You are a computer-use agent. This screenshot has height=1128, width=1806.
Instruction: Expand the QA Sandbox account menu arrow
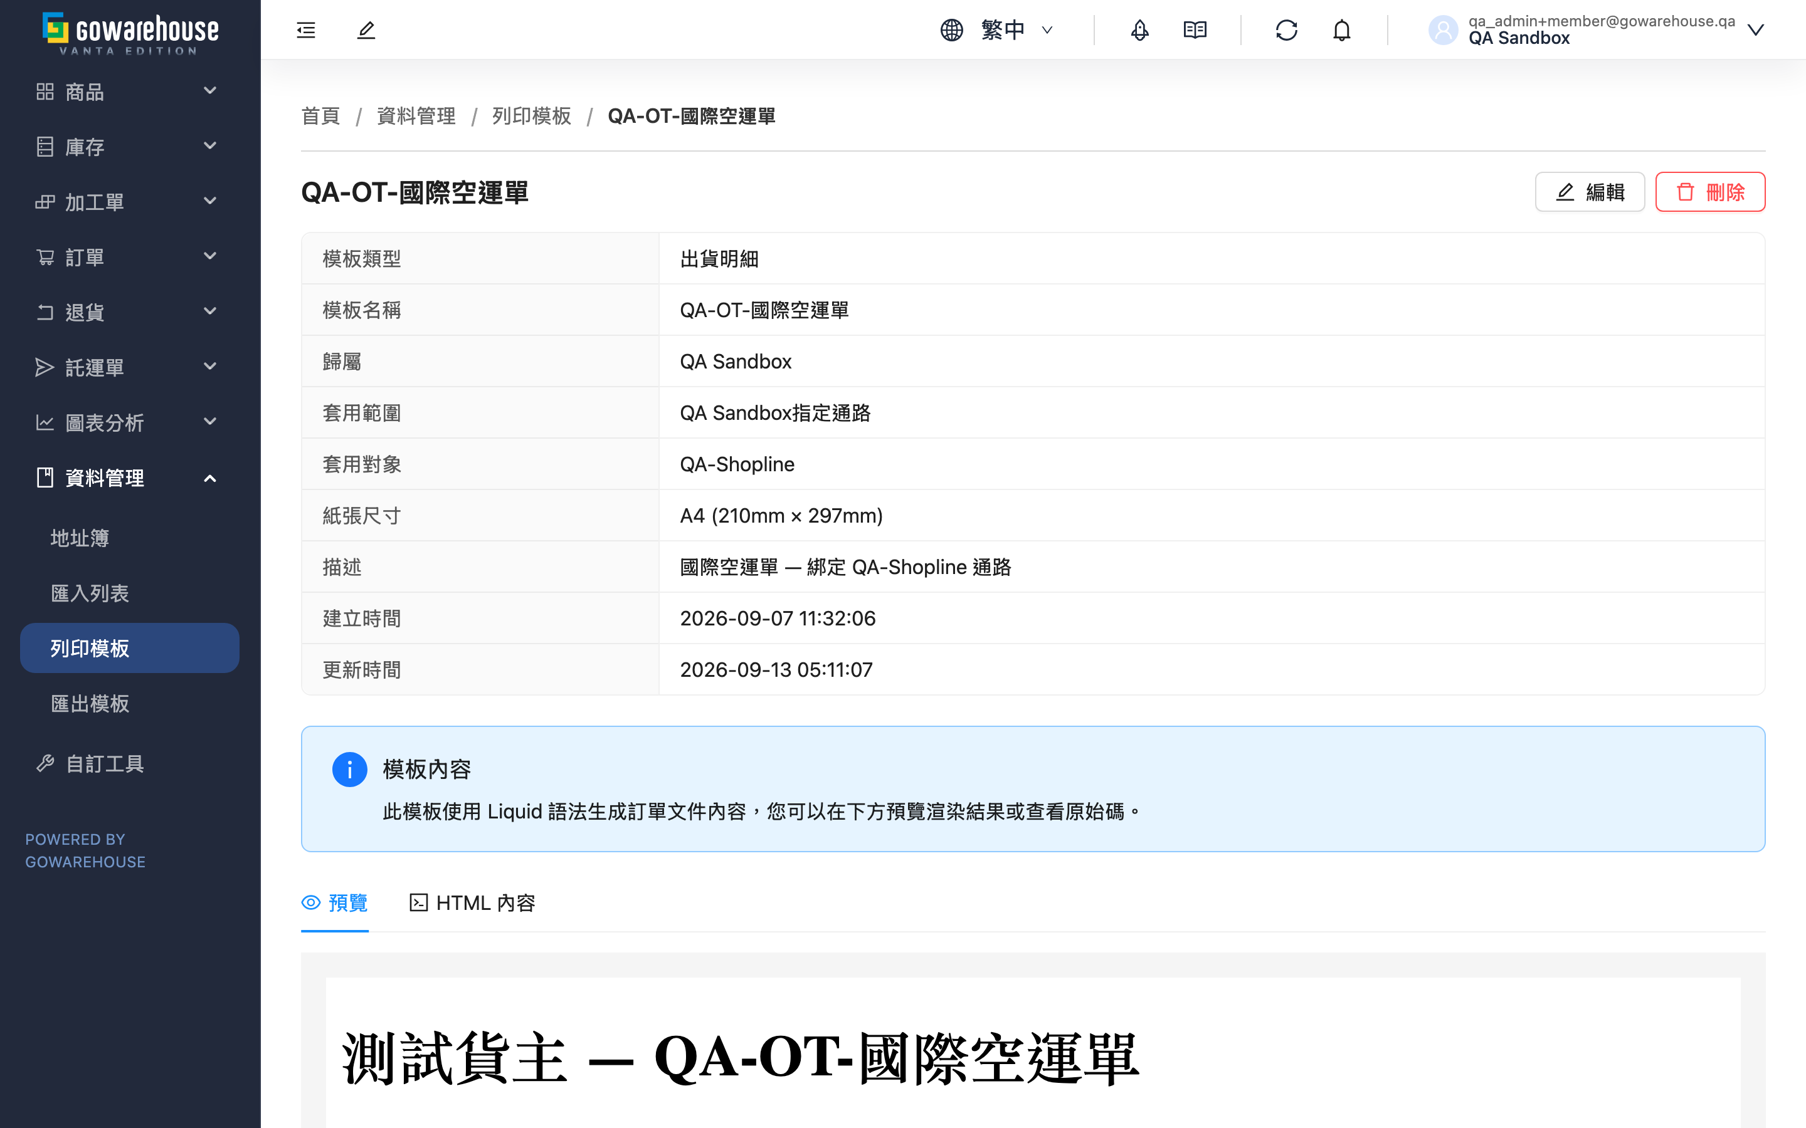tap(1755, 30)
